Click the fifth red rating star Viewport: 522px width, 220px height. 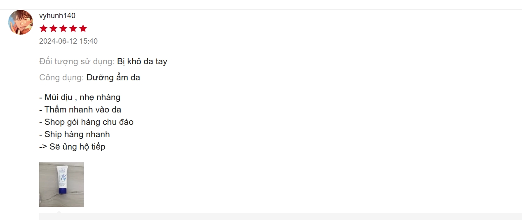83,28
